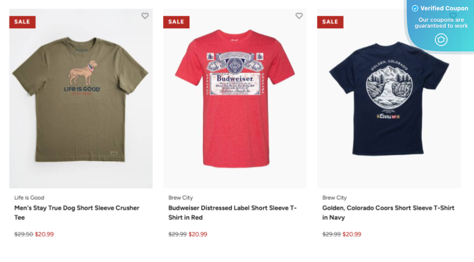Click the SALE badge on the red Budweiser shirt
This screenshot has height=262, width=474.
[176, 22]
